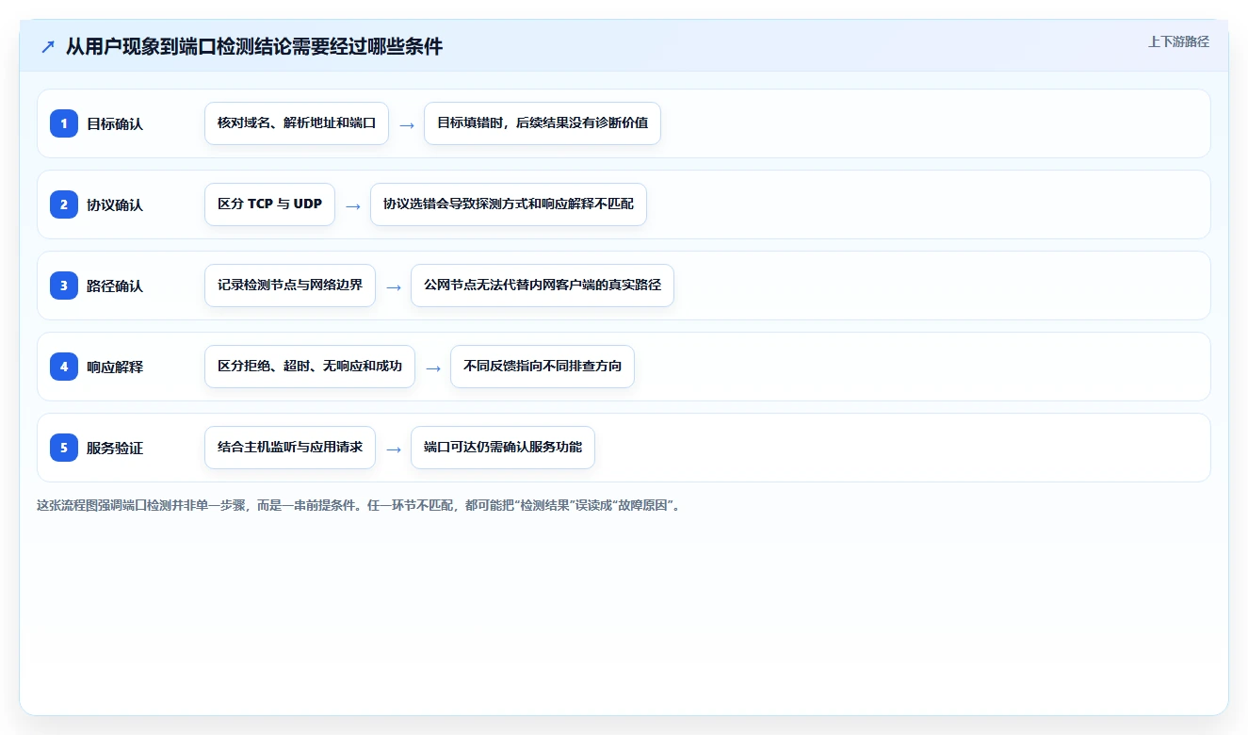Click the 端口可达仍需确认服务功能 box
Image resolution: width=1248 pixels, height=735 pixels.
click(x=503, y=448)
